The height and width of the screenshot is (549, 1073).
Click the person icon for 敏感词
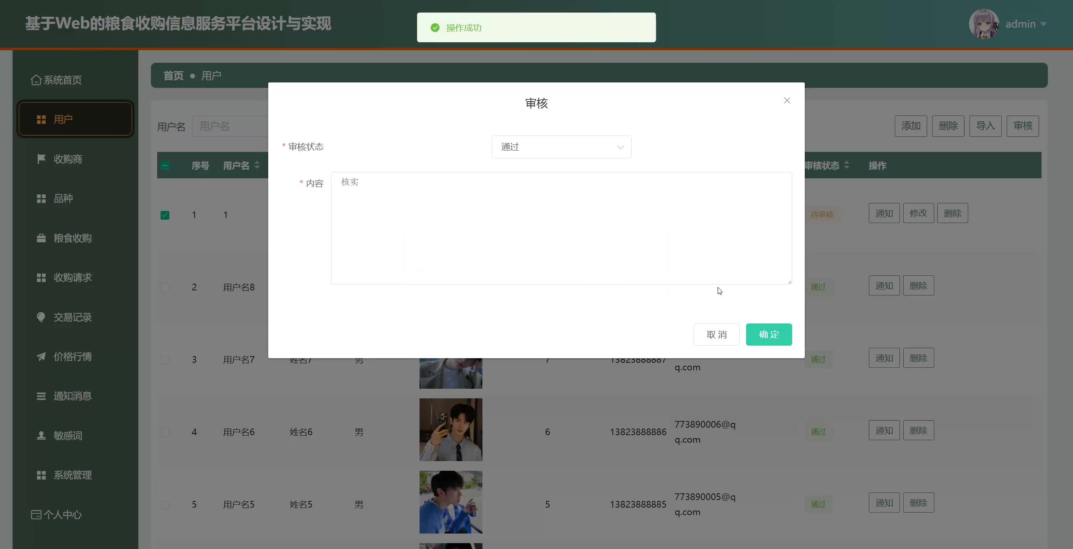tap(41, 436)
